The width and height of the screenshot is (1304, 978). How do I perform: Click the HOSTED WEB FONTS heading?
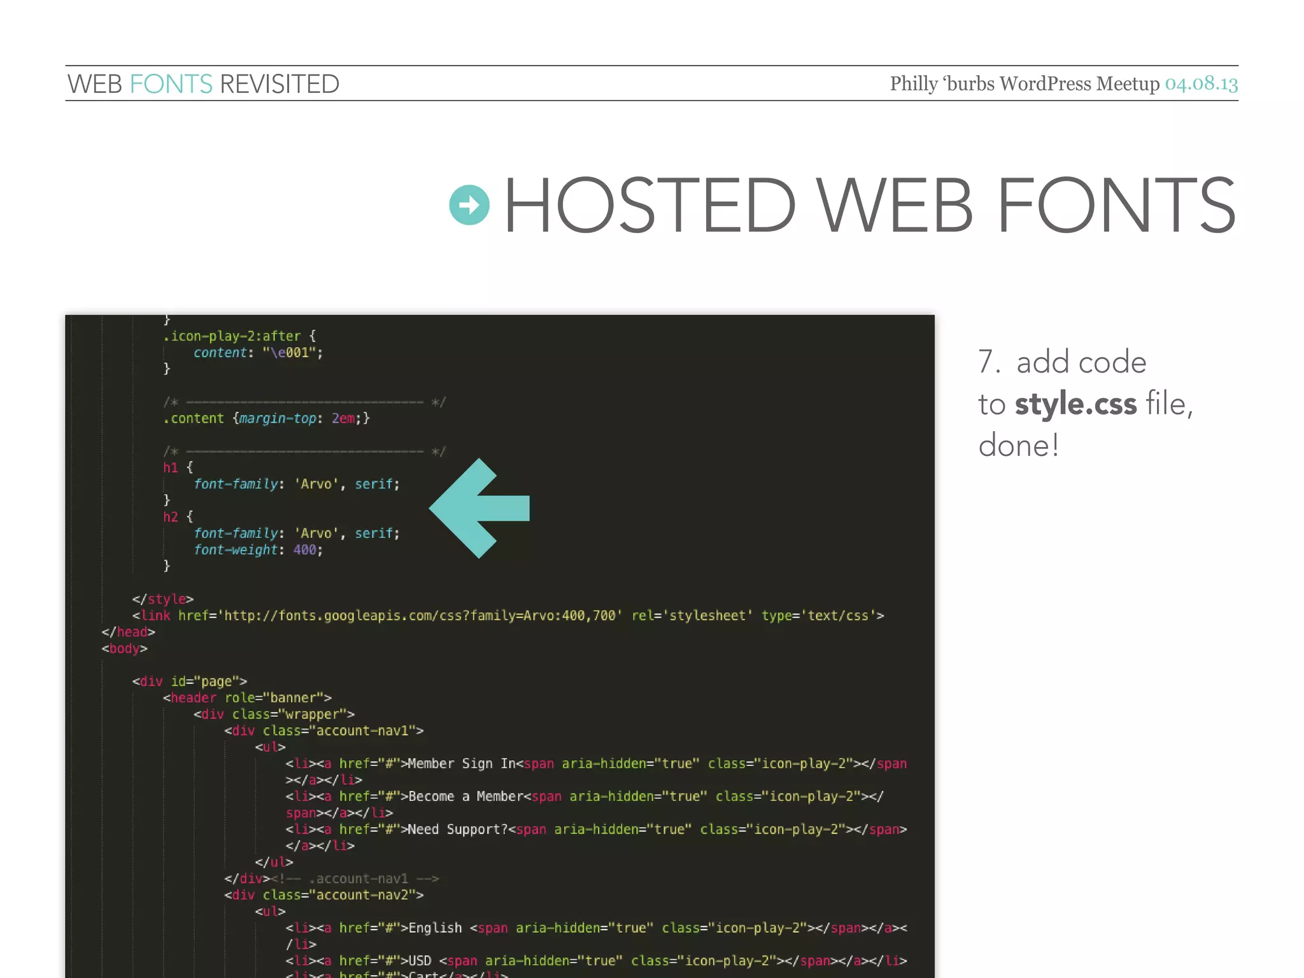[x=870, y=205]
